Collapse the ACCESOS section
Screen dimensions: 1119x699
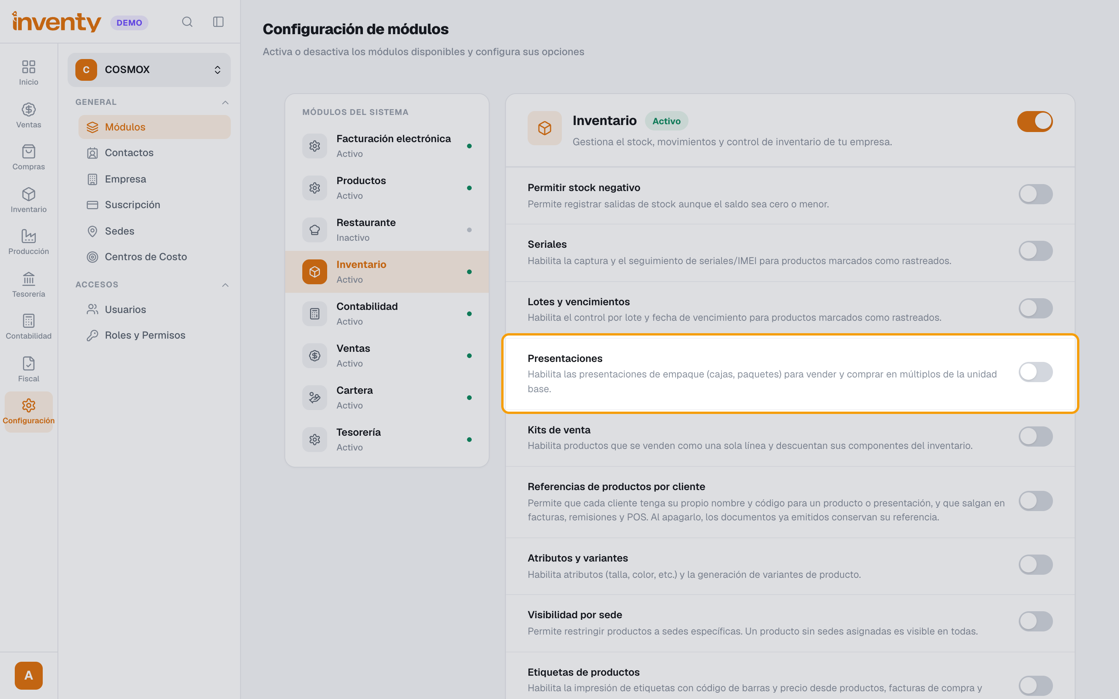tap(225, 285)
